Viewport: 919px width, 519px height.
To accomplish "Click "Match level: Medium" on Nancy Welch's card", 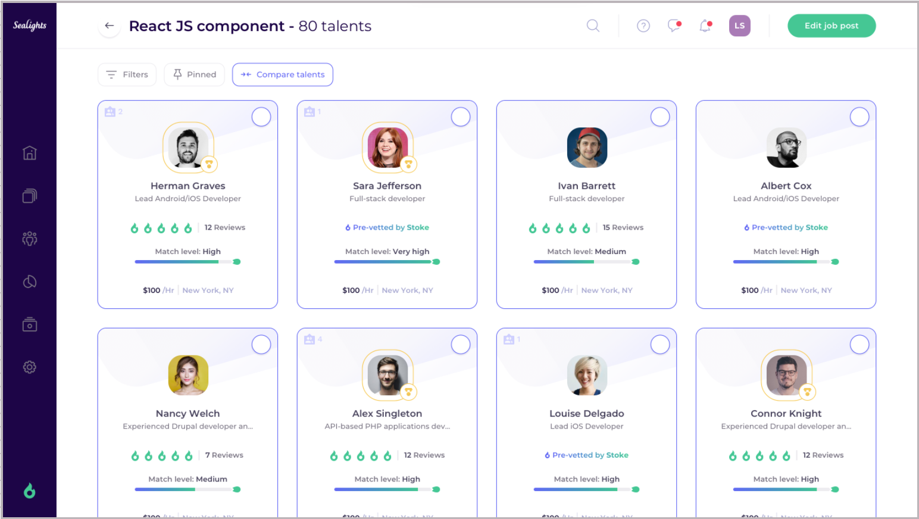I will tap(187, 479).
